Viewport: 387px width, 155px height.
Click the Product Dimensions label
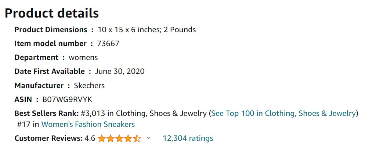(x=51, y=30)
